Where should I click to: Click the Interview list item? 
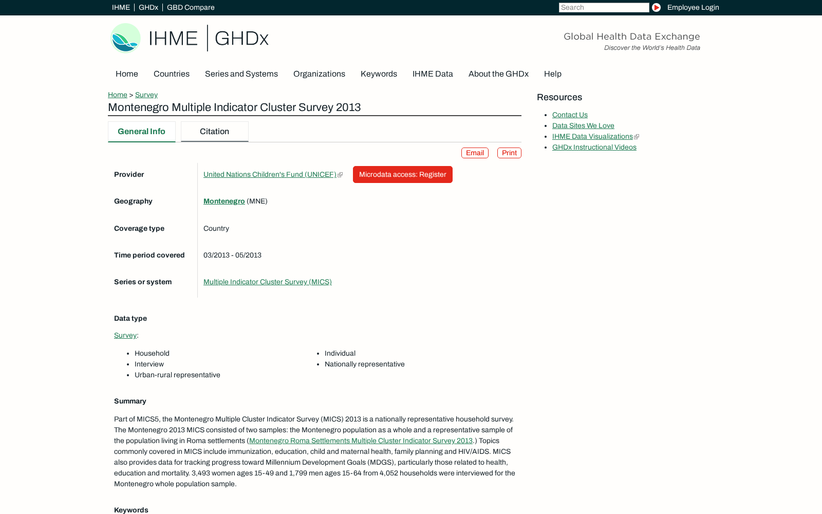(x=149, y=364)
